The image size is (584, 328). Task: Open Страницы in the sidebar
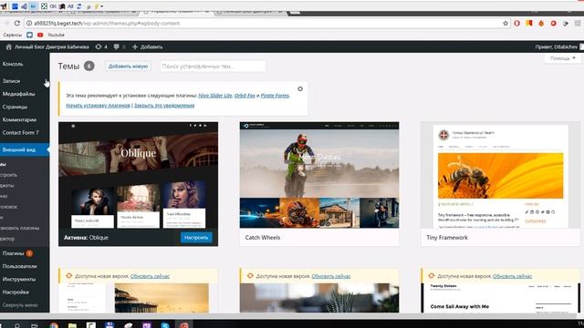[15, 107]
